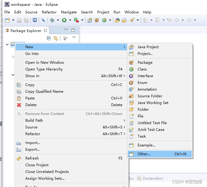Screen dimensions: 207x187
Task: Click the Save toolbar icon
Action: click(x=19, y=20)
